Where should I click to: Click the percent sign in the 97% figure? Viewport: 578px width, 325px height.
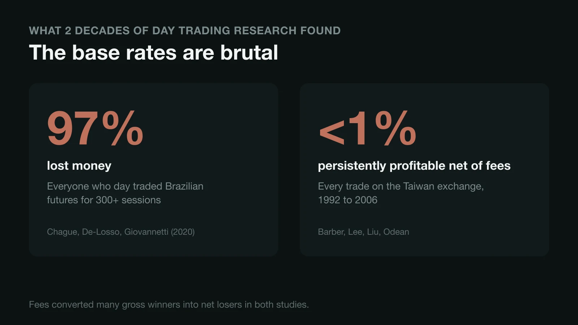tap(123, 129)
